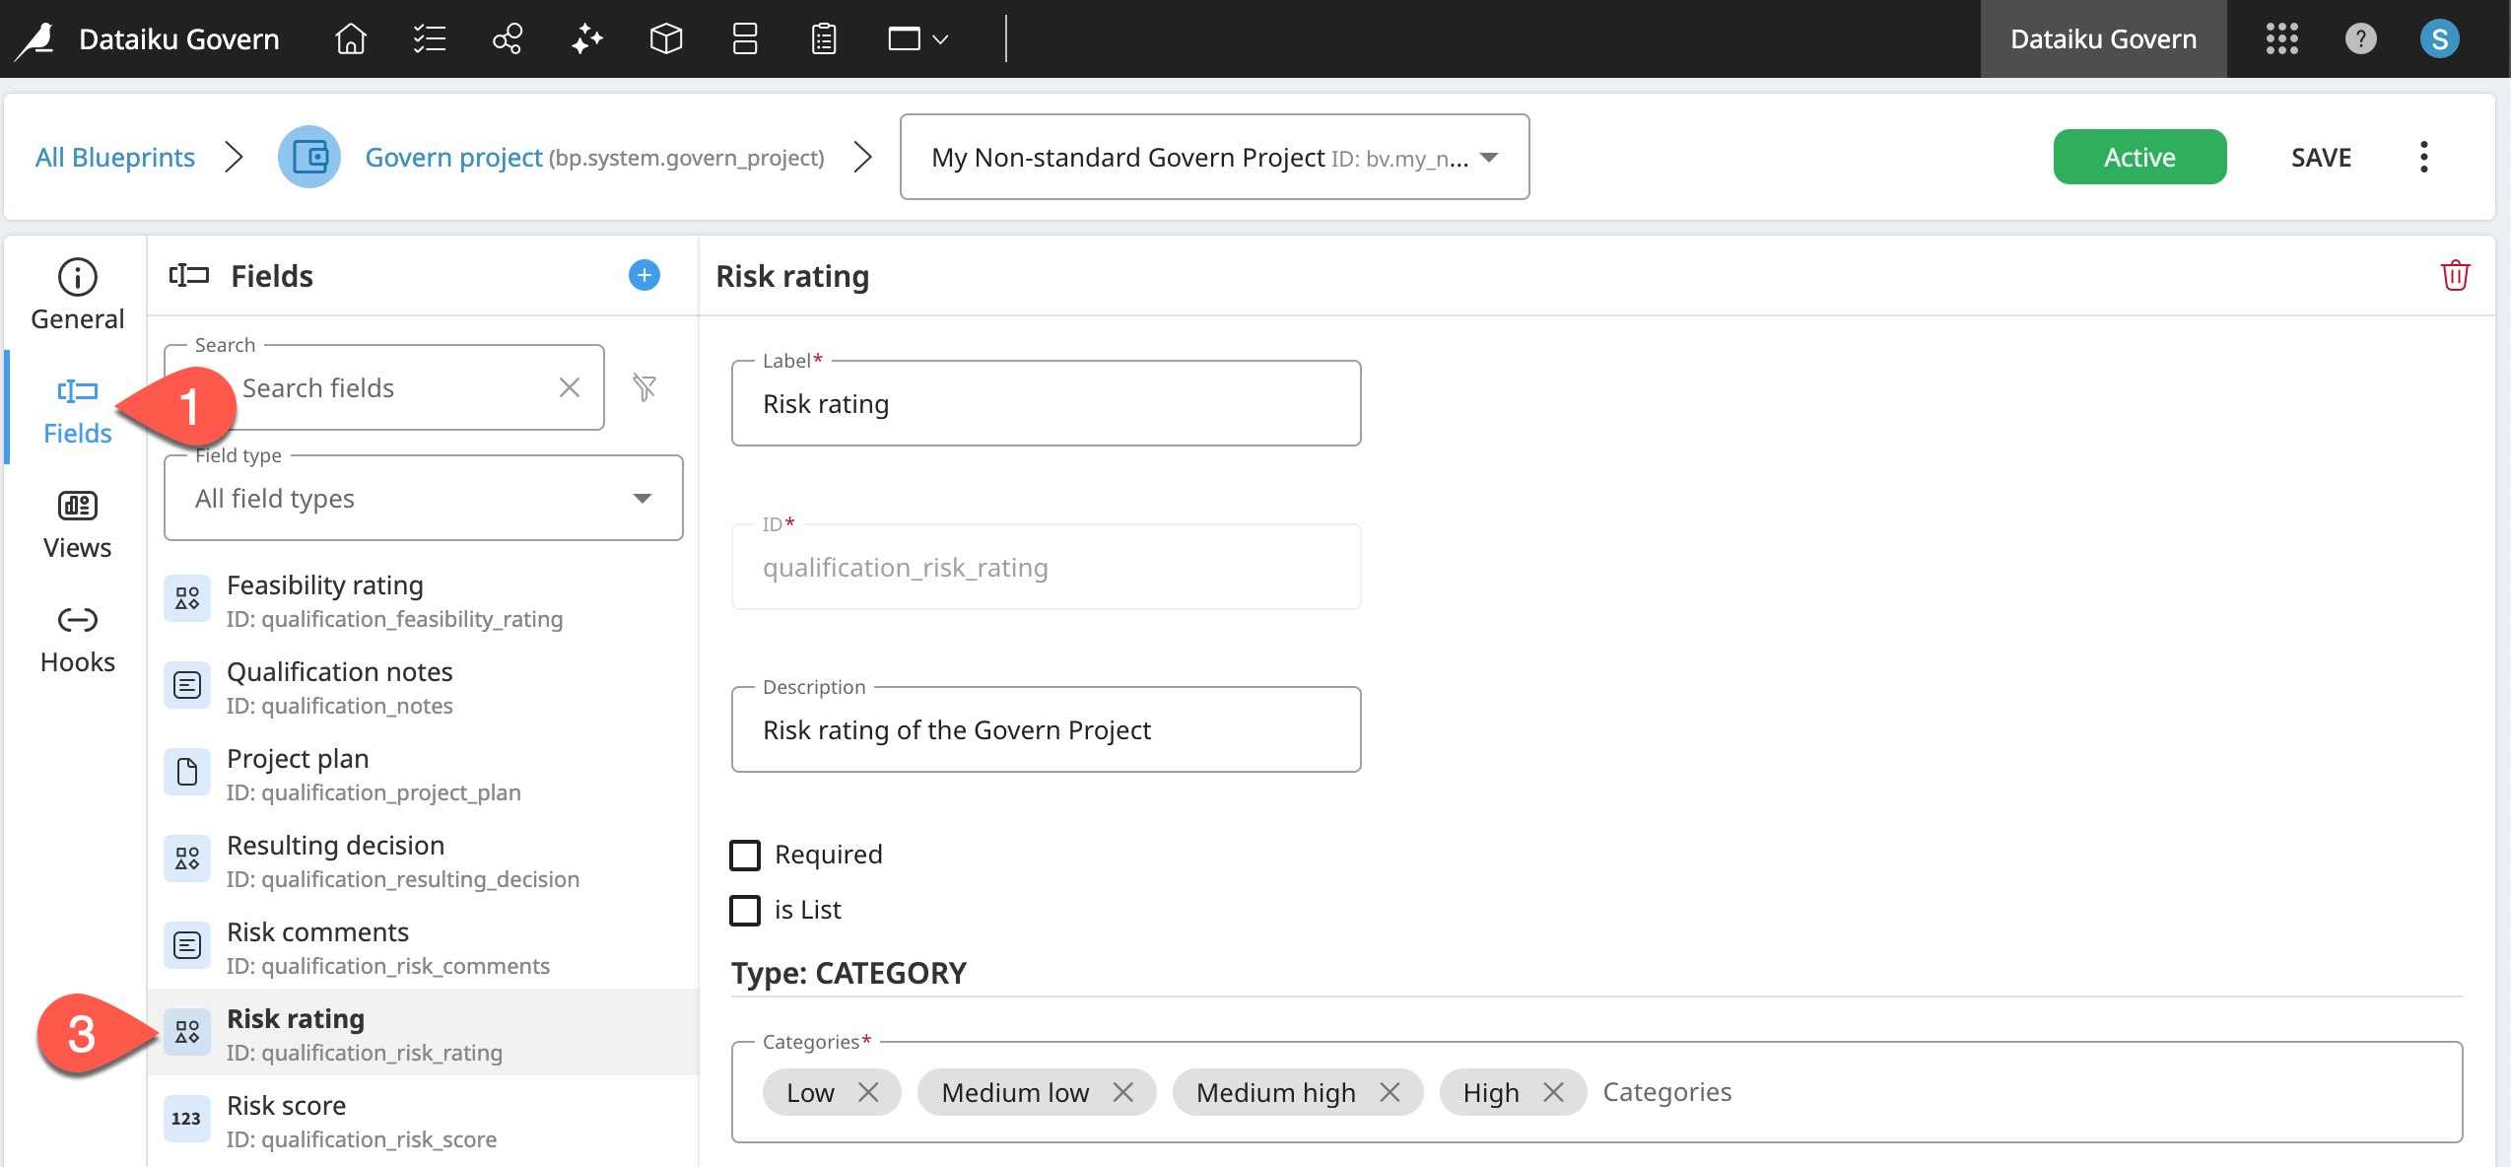The height and width of the screenshot is (1167, 2511).
Task: Select the sparkles icon in the navbar
Action: coord(586,38)
